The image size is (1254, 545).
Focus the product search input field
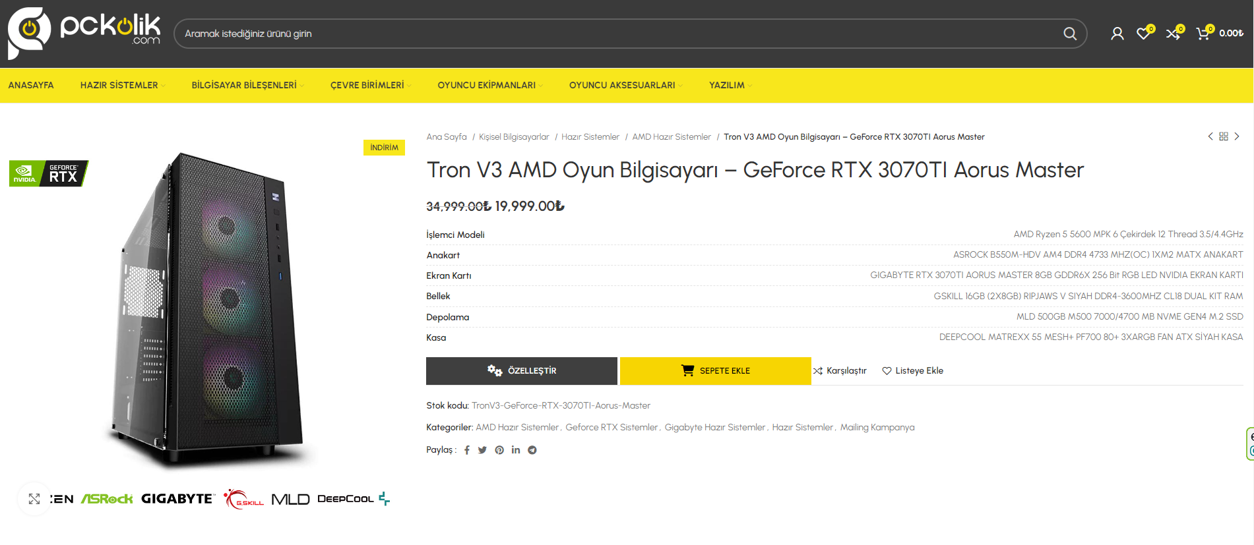(617, 34)
